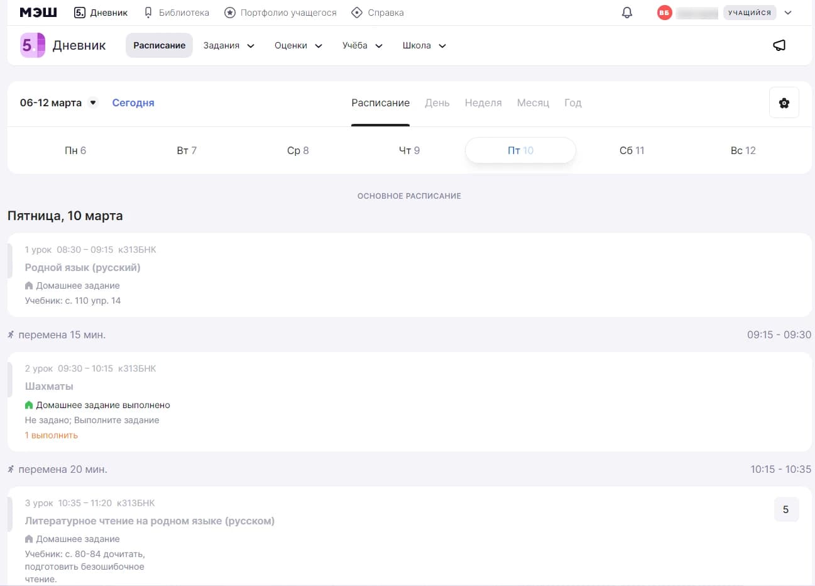Screen dimensions: 815x586
Task: Click the red user avatar icon
Action: pos(664,13)
